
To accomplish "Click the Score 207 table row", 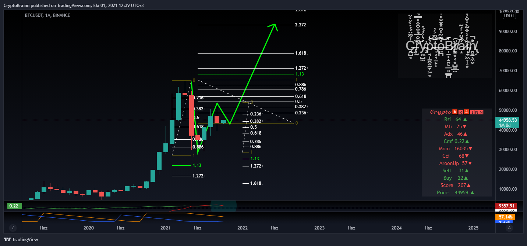I will 456,185.
